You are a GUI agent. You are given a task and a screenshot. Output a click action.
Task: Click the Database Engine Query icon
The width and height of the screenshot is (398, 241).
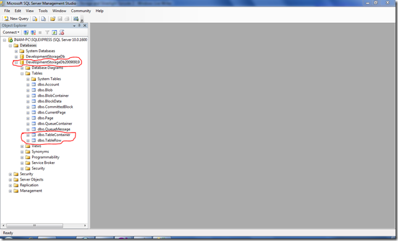tap(35, 18)
